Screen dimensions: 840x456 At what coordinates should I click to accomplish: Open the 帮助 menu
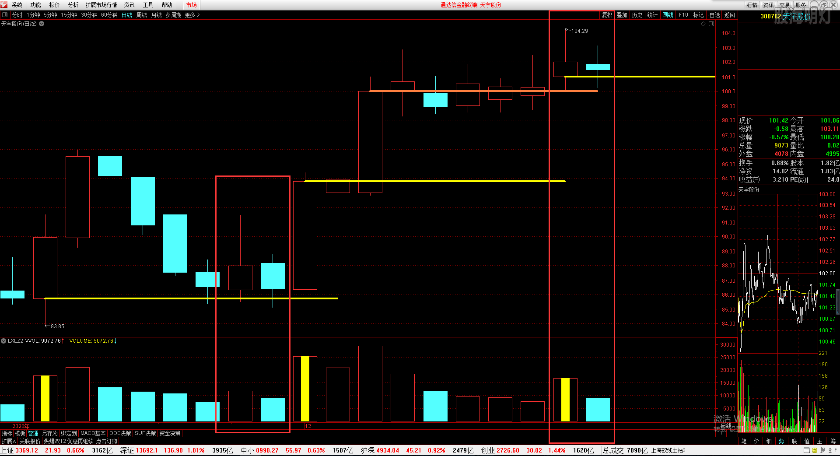pos(167,5)
